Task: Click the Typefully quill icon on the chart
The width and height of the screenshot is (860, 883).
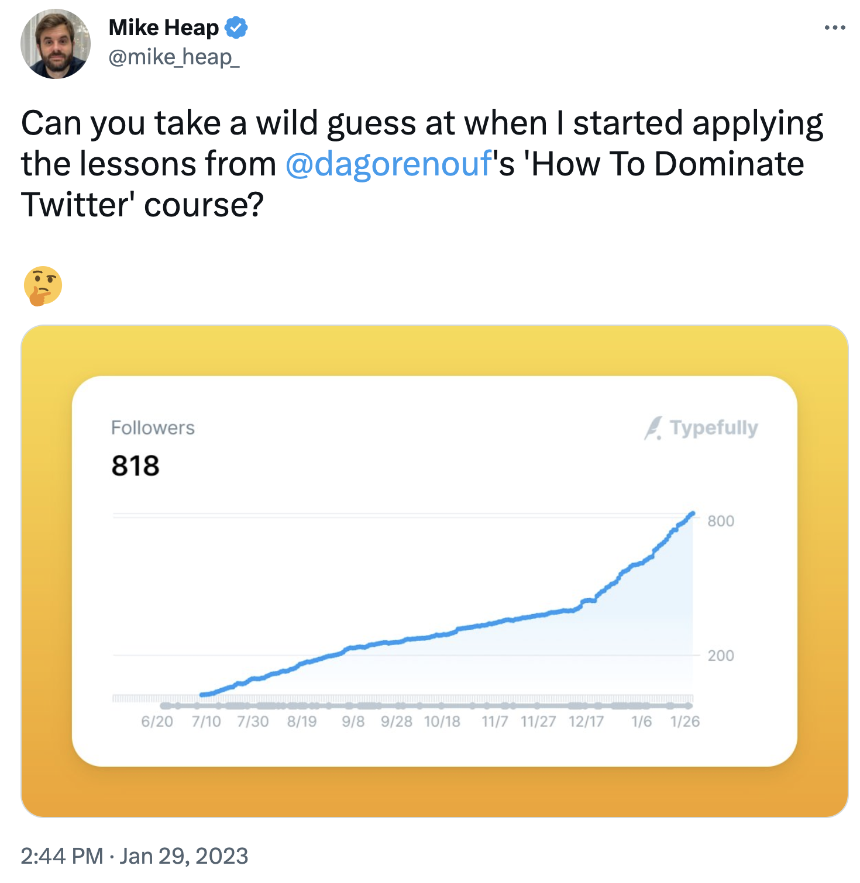Action: tap(655, 427)
